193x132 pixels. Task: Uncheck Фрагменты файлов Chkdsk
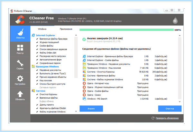pyautogui.click(x=37, y=108)
